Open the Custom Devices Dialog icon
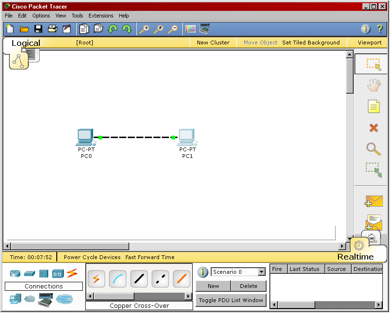The width and height of the screenshot is (390, 313). click(204, 28)
